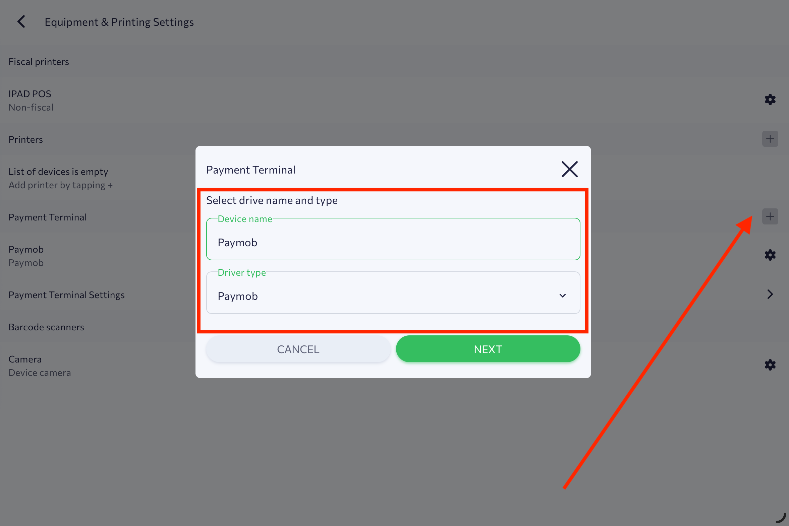Add a payment terminal with plus icon
The width and height of the screenshot is (789, 526).
tap(770, 217)
